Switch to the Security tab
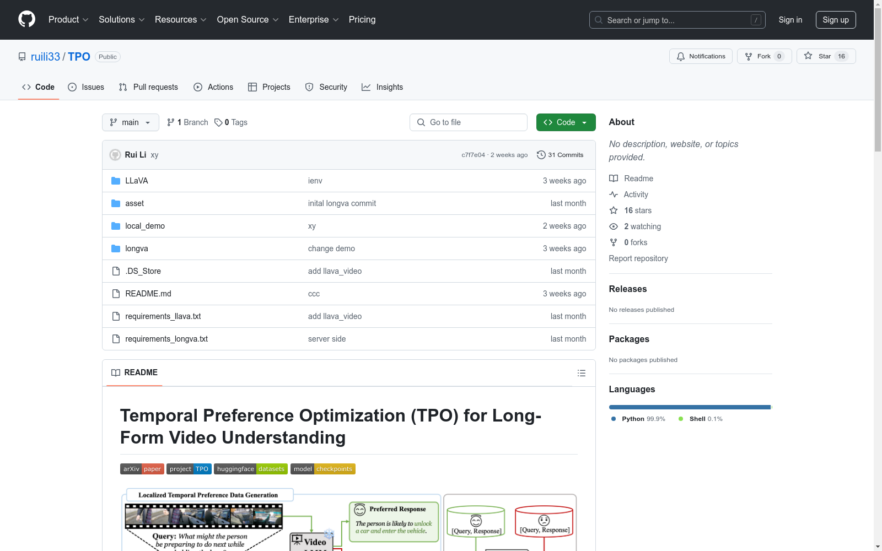Screen dimensions: 882x551 click(326, 87)
